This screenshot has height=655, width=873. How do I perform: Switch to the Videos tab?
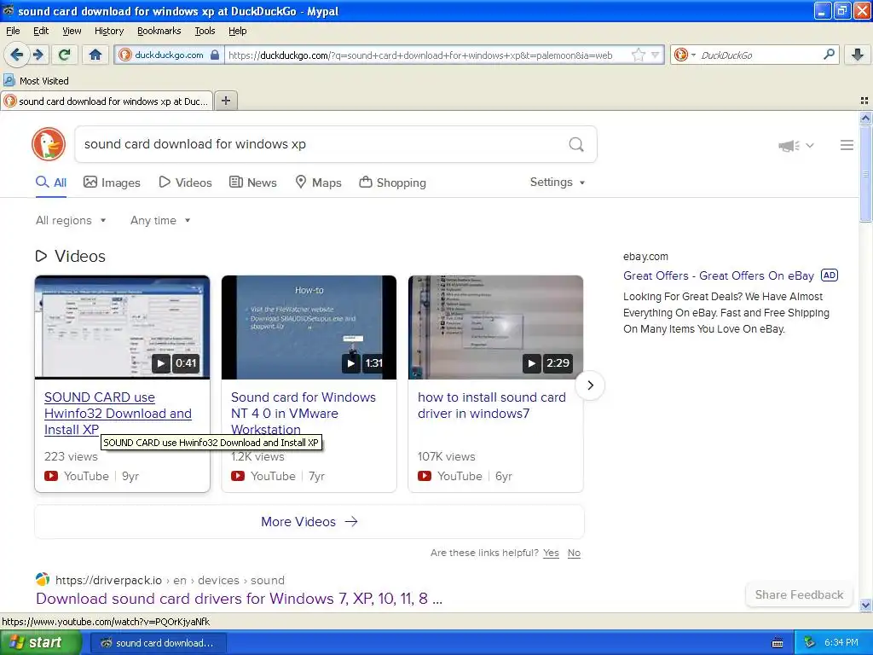(x=185, y=183)
